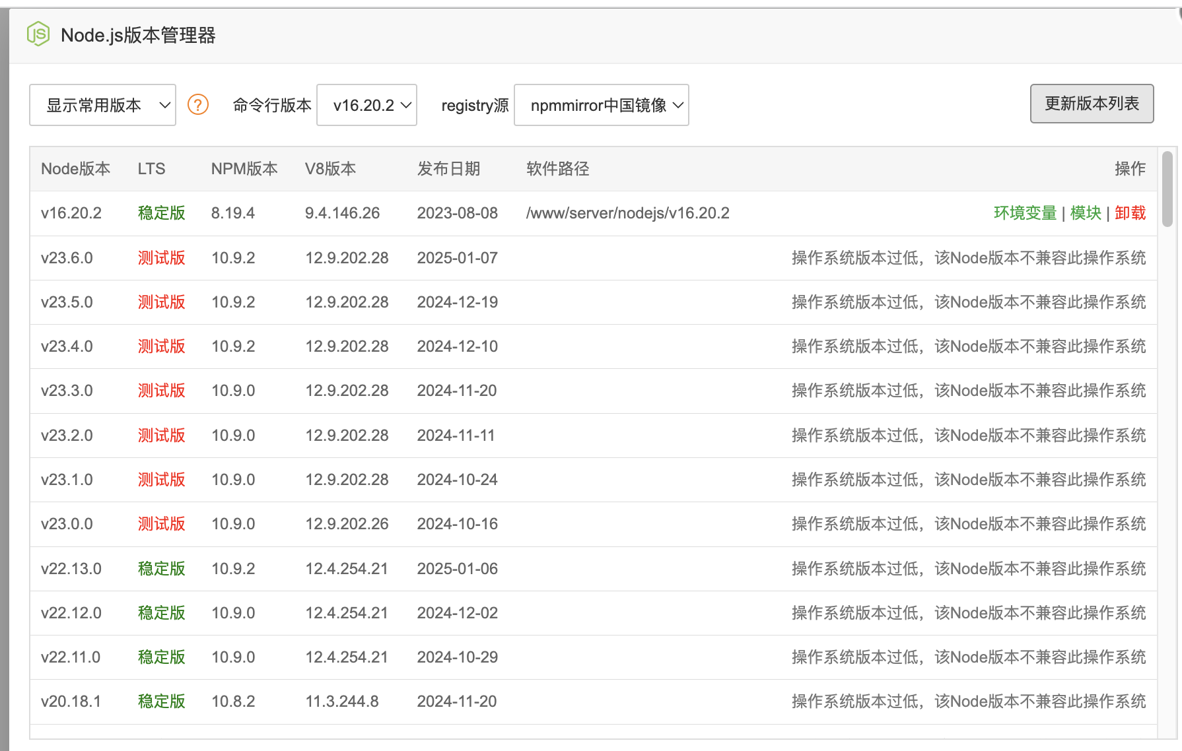The height and width of the screenshot is (751, 1182).
Task: Click release date 2025-01-06
Action: (x=457, y=569)
